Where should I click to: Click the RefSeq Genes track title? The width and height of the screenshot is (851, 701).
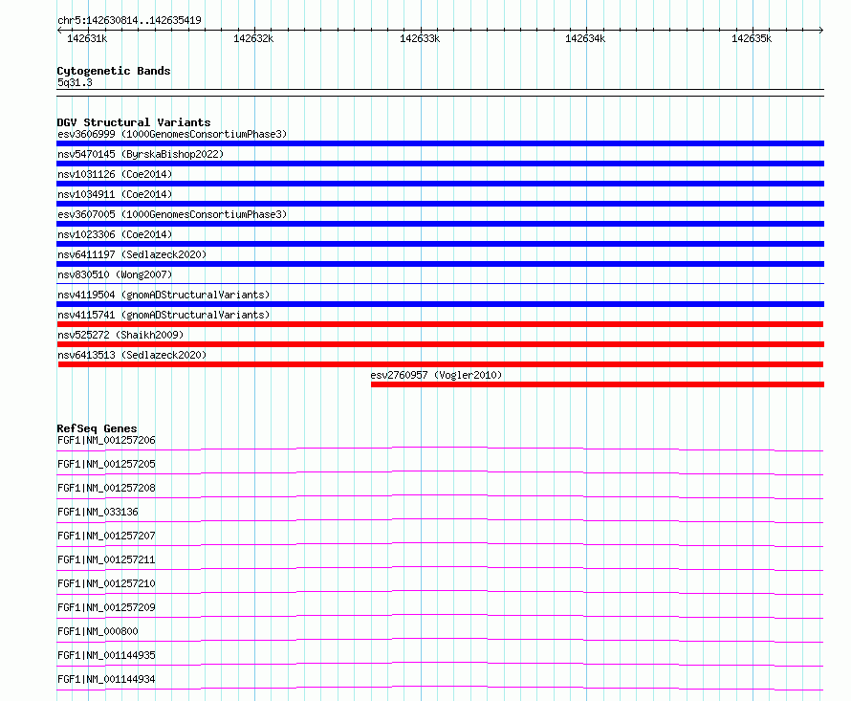tap(97, 428)
